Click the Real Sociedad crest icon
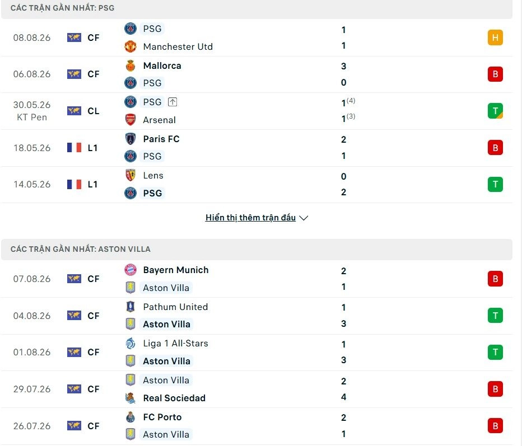This screenshot has width=522, height=446. coord(130,398)
